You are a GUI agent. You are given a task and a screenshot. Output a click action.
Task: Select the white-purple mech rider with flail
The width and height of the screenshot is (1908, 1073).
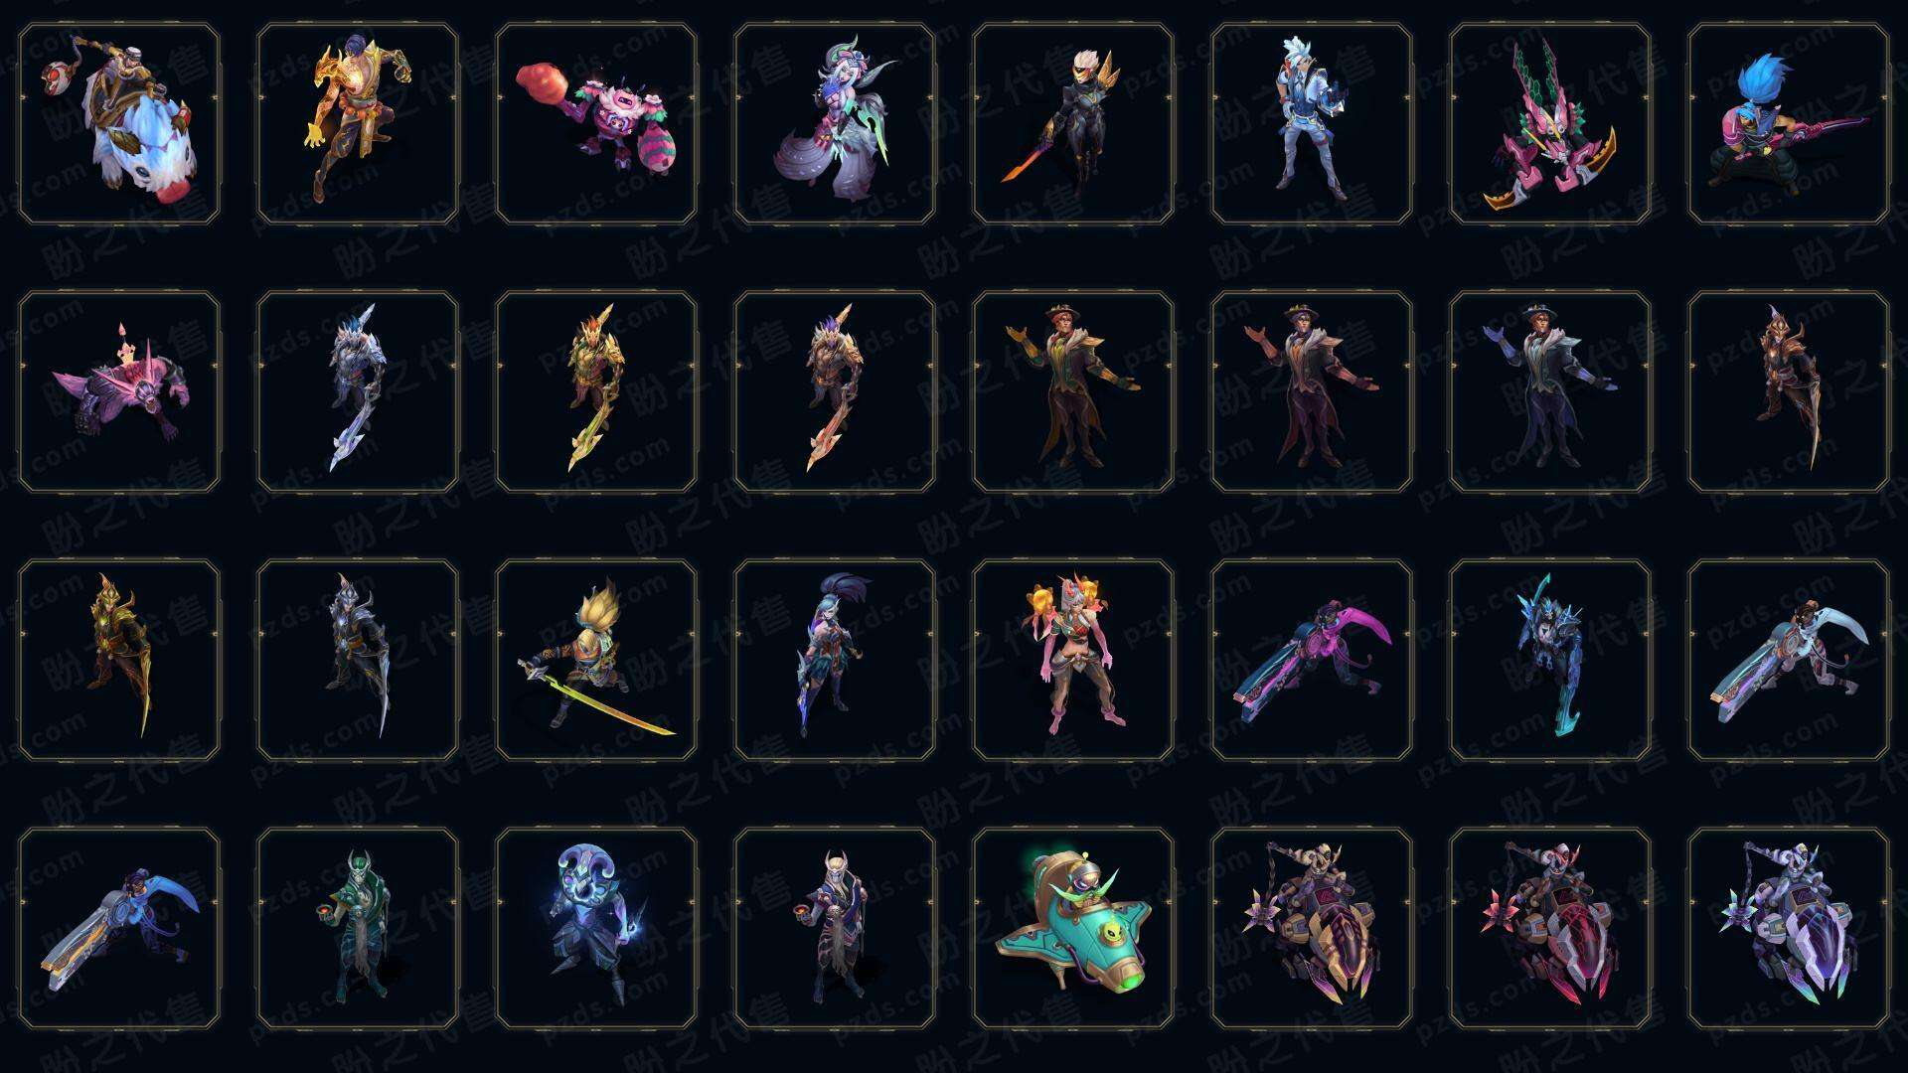tap(1789, 928)
